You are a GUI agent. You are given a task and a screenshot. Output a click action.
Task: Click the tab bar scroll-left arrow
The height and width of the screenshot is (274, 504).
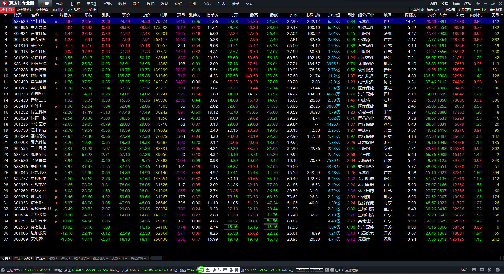pyautogui.click(x=150, y=258)
